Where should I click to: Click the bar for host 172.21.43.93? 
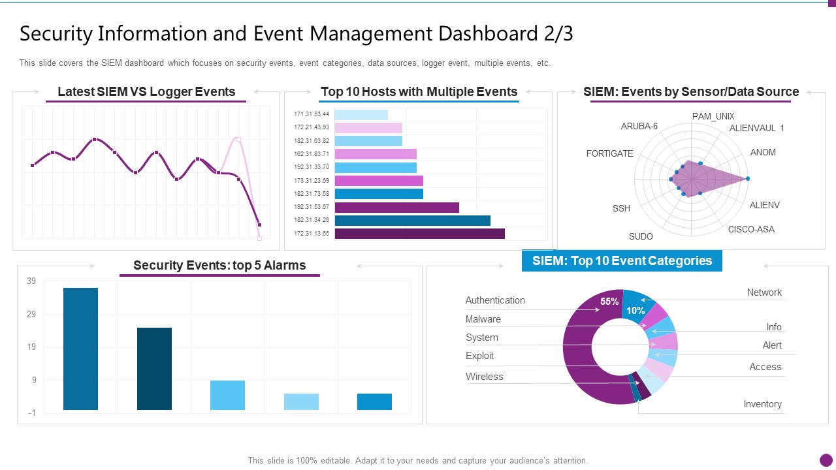[368, 127]
